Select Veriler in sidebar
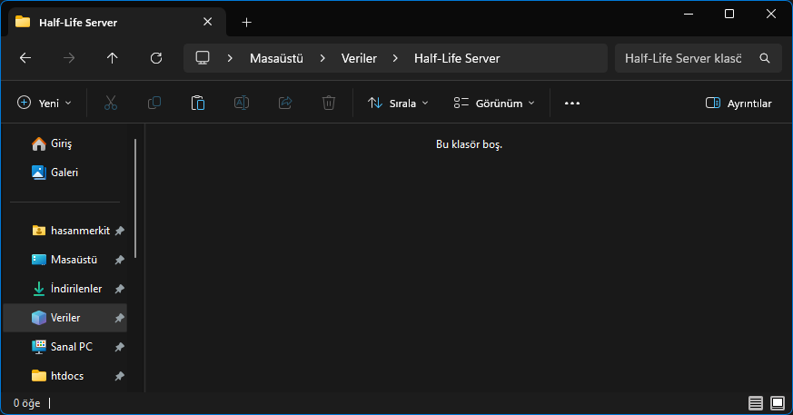 click(64, 318)
